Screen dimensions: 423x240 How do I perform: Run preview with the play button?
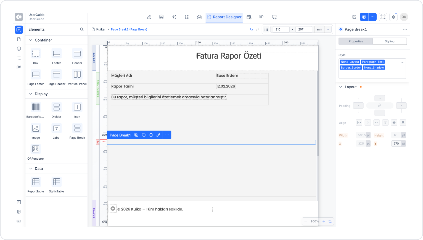(x=364, y=17)
